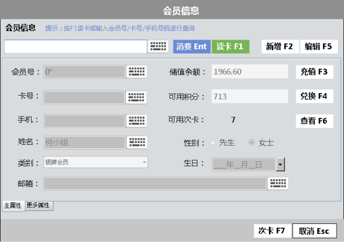Image resolution: width=344 pixels, height=242 pixels.
Task: Click the 编辑 F5 button
Action: point(319,47)
